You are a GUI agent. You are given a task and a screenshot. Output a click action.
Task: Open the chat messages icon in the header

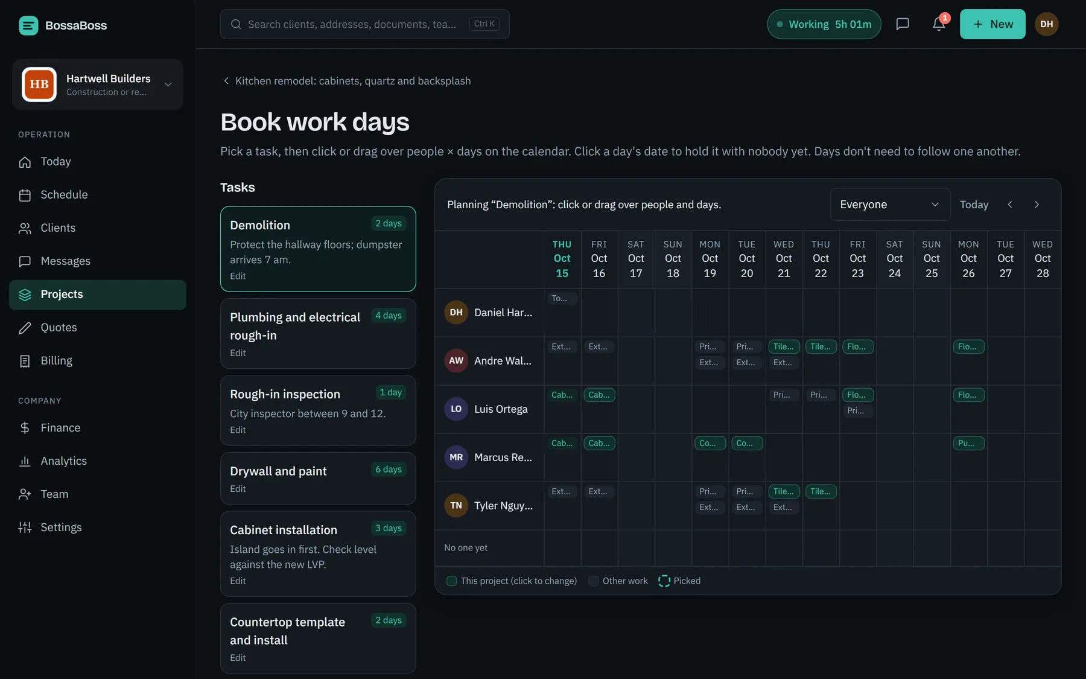click(x=903, y=24)
